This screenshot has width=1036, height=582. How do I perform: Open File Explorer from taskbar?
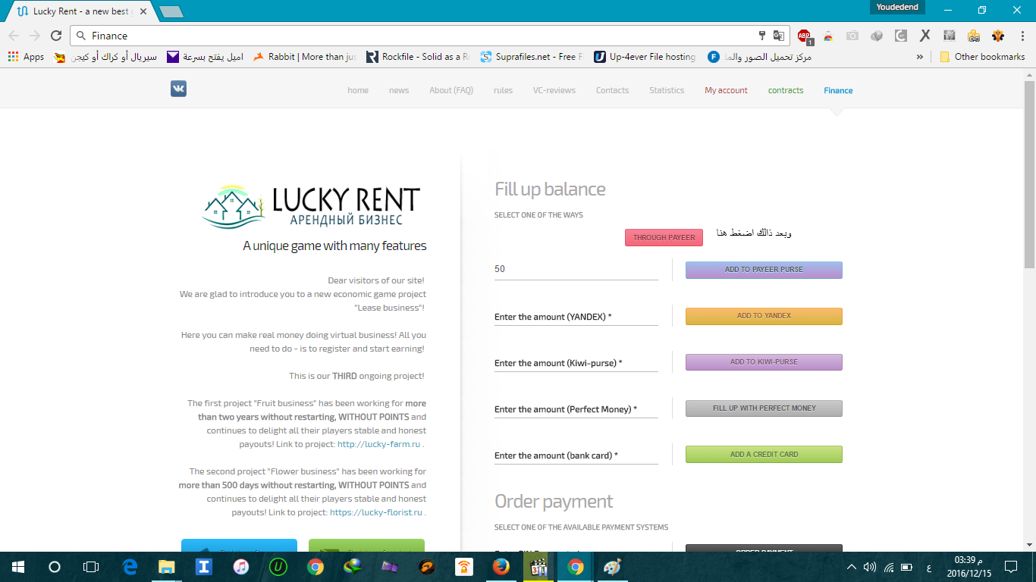(x=167, y=567)
